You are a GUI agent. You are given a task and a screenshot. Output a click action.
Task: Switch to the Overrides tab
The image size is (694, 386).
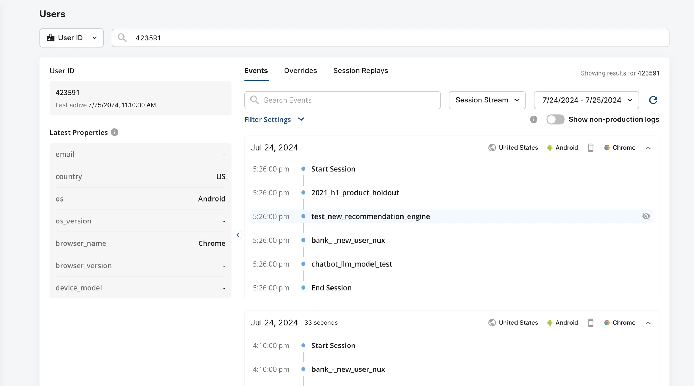(x=300, y=70)
